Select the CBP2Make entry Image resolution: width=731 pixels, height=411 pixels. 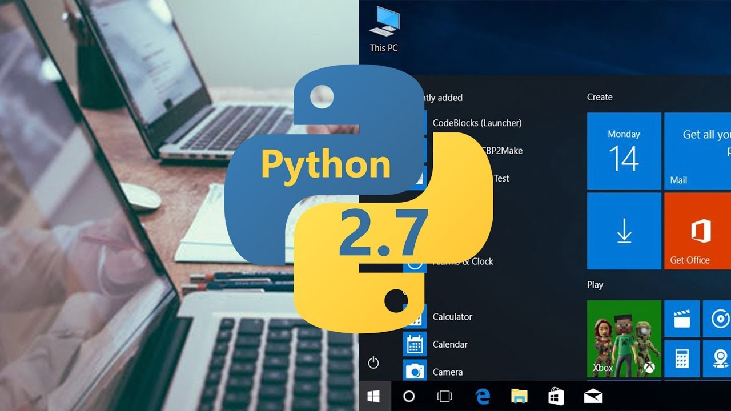tap(503, 151)
